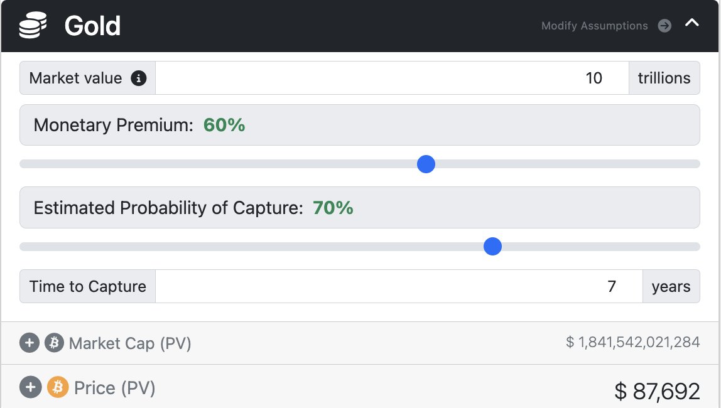Click the Probability of Capture slider handle

pos(492,247)
